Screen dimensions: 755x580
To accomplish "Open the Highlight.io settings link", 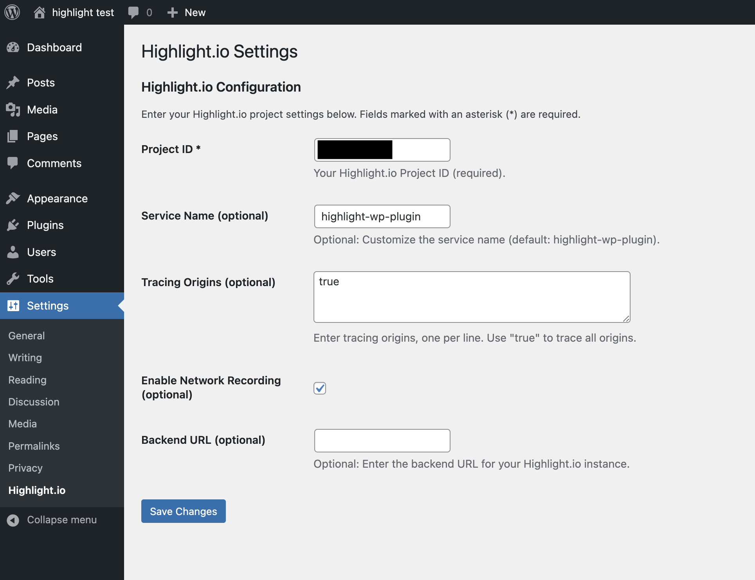I will pyautogui.click(x=36, y=490).
